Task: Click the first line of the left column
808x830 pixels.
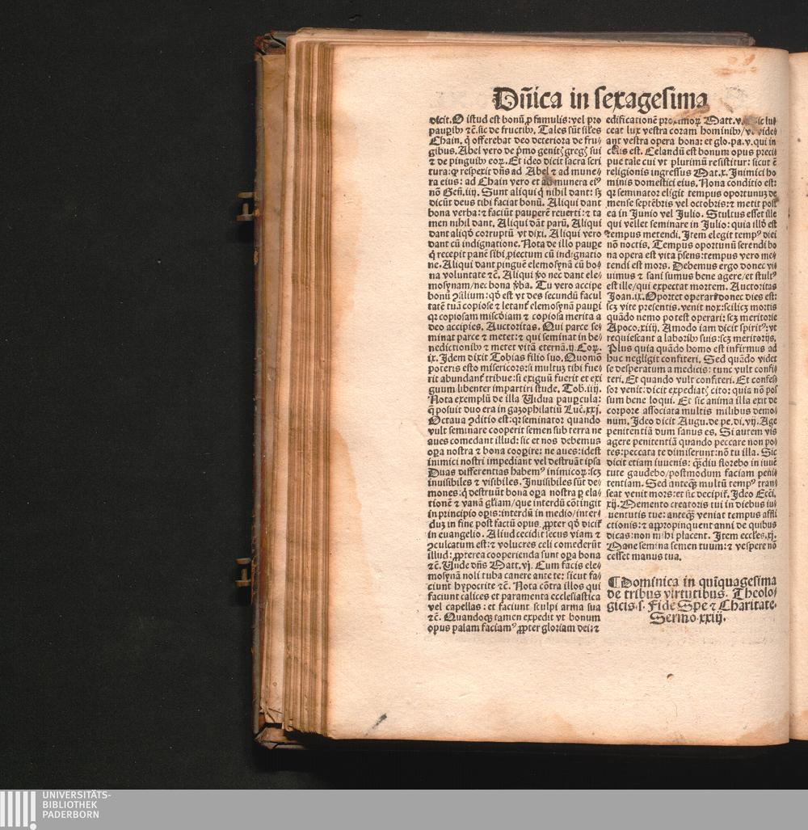Action: [x=514, y=119]
